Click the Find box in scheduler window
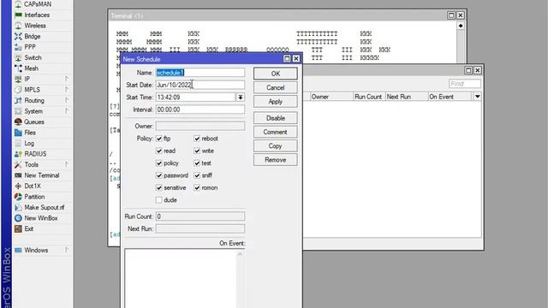 tap(465, 84)
